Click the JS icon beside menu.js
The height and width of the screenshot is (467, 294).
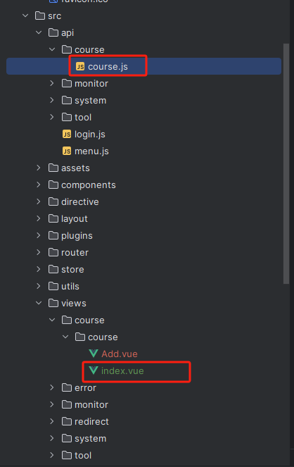click(x=67, y=151)
